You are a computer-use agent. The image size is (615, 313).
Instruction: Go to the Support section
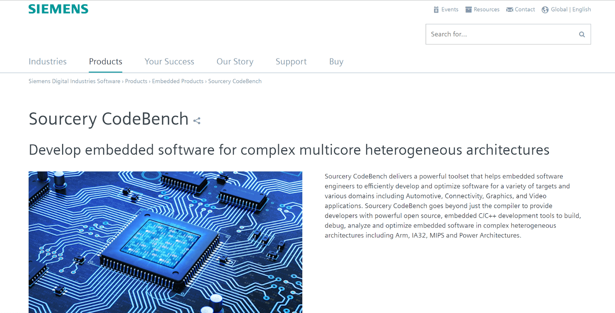click(291, 62)
